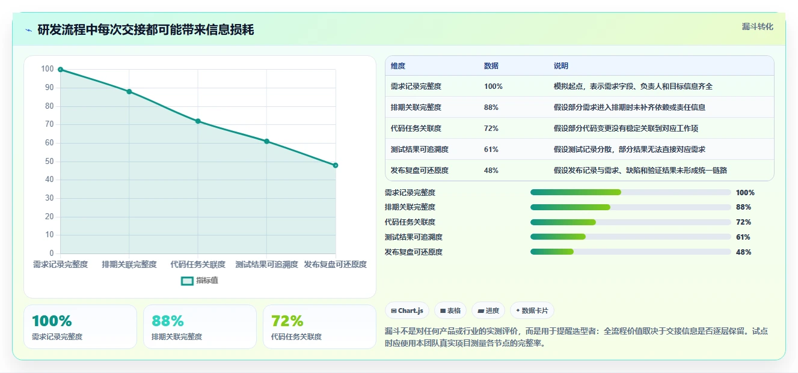Select the 数据卡片 chip

pos(532,311)
